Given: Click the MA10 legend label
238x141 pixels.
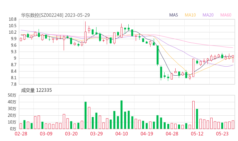Looking at the screenshot, I should 190,15.
